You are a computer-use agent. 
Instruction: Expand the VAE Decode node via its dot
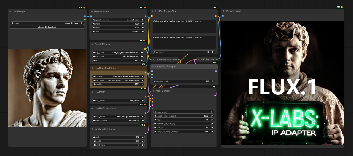(x=198, y=59)
